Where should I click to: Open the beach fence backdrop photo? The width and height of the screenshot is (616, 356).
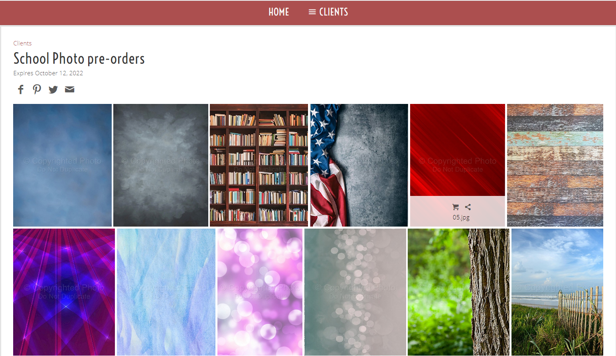[x=557, y=292]
